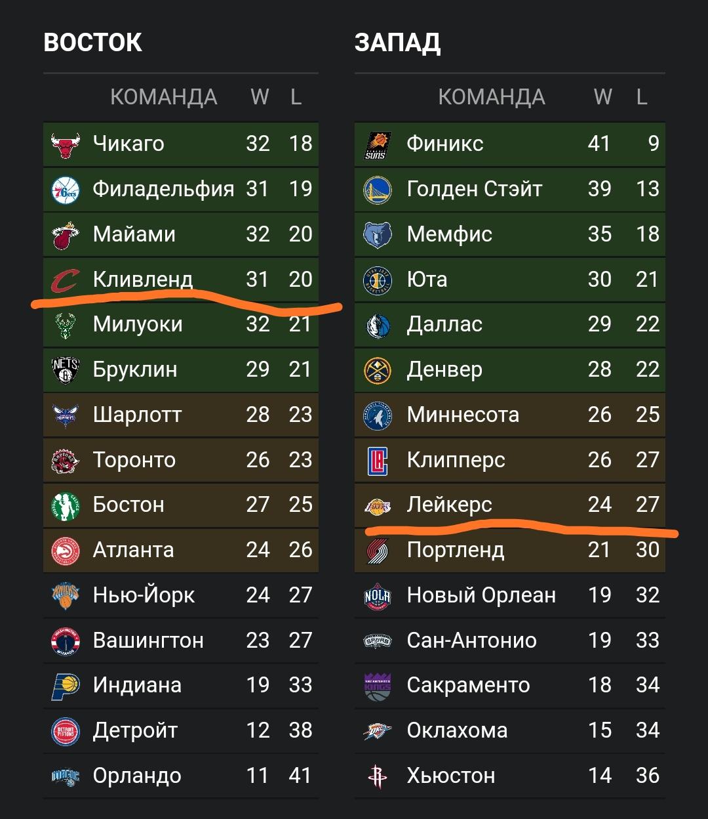The height and width of the screenshot is (819, 708).
Task: Select the Golden State Warriors logo
Action: 378,190
